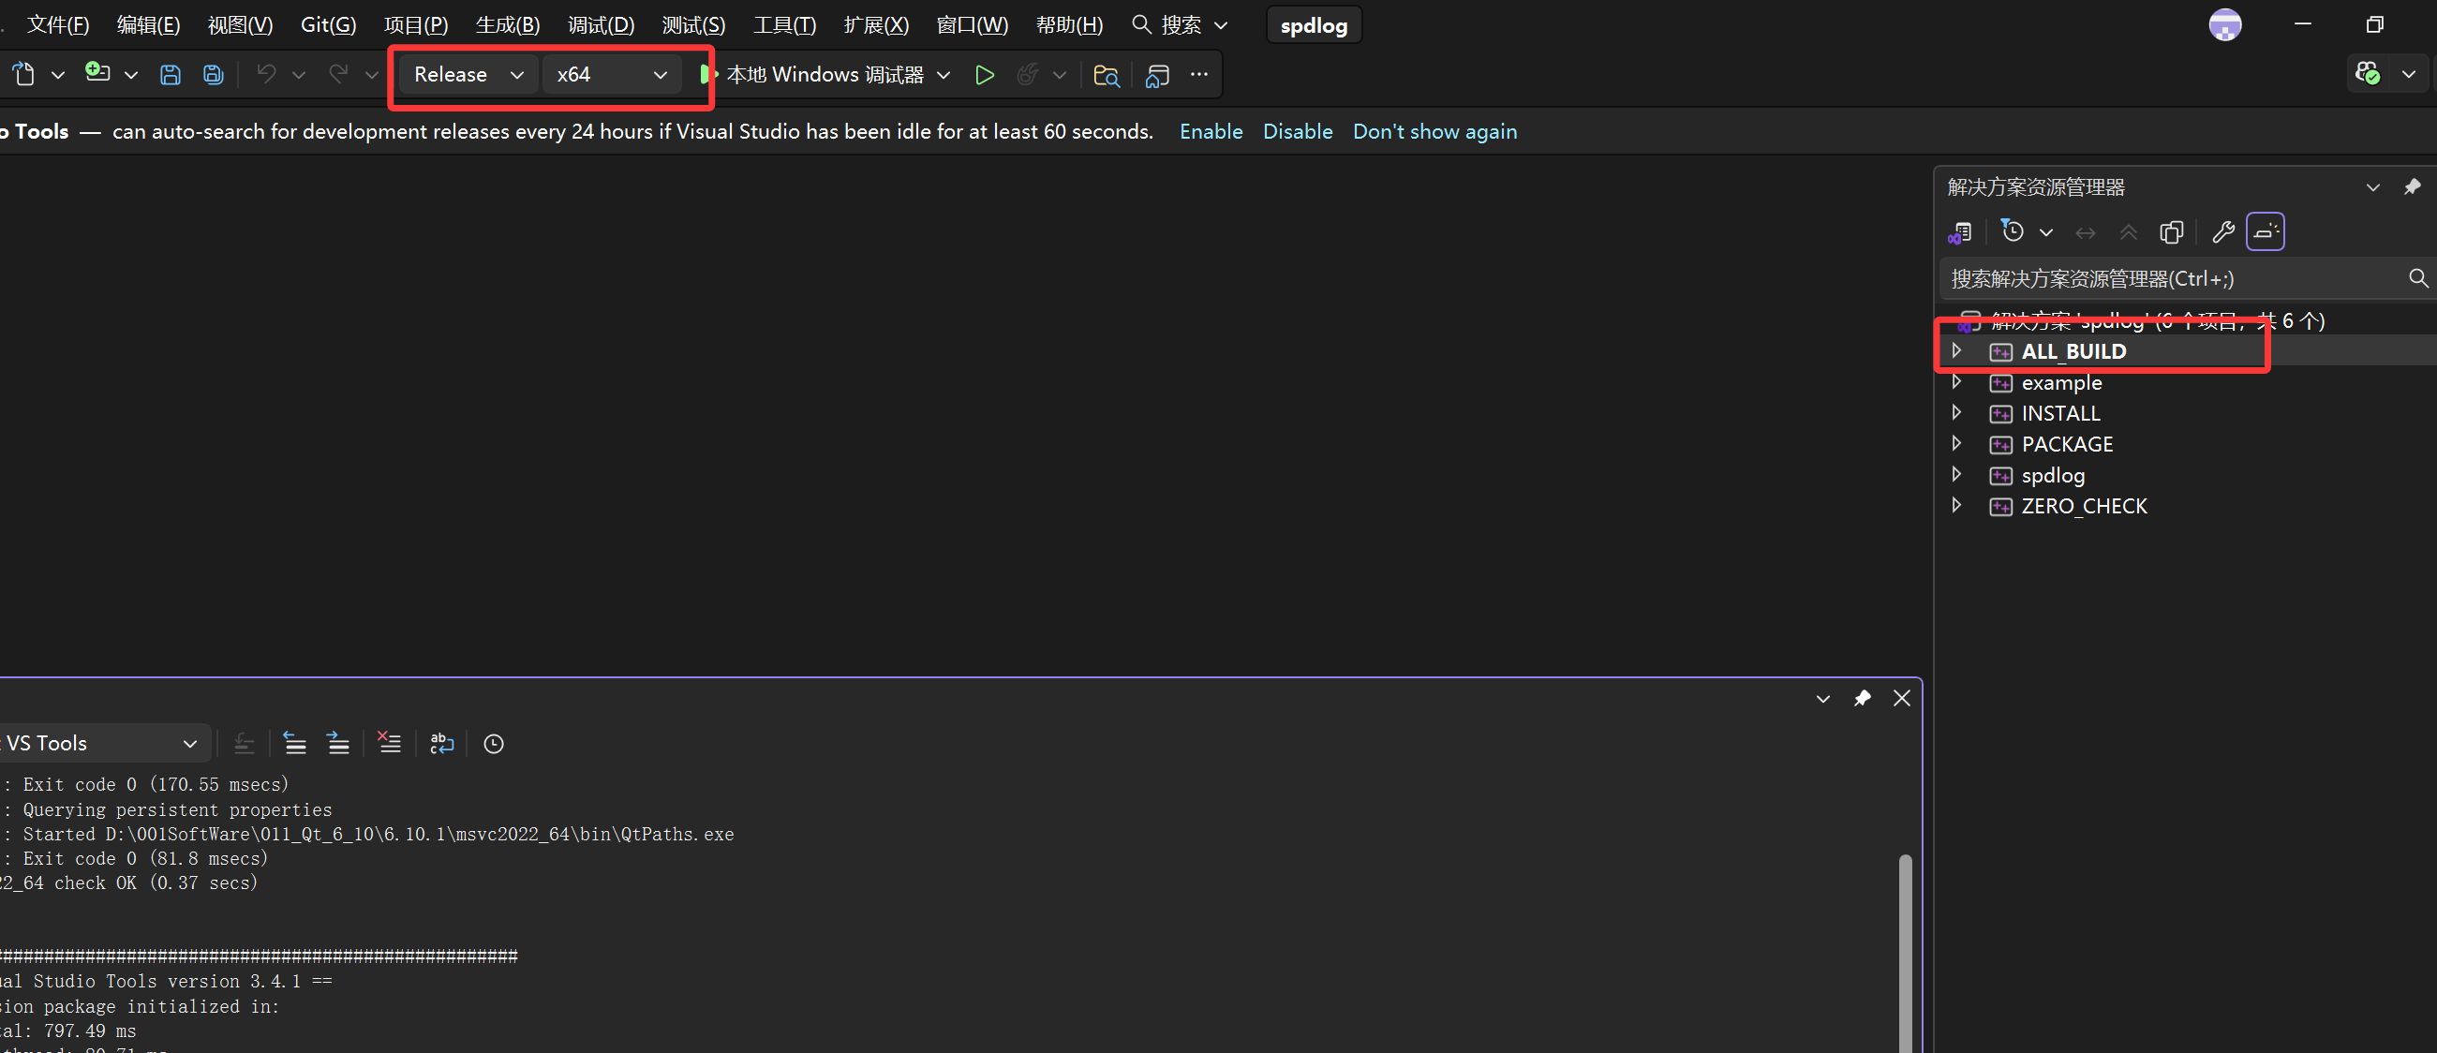Expand the example project node
This screenshot has height=1053, width=2437.
click(x=1956, y=382)
